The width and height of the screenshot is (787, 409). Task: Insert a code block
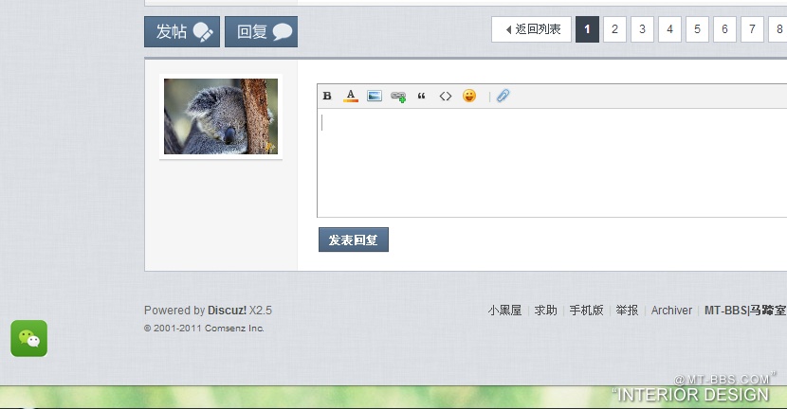pos(445,96)
